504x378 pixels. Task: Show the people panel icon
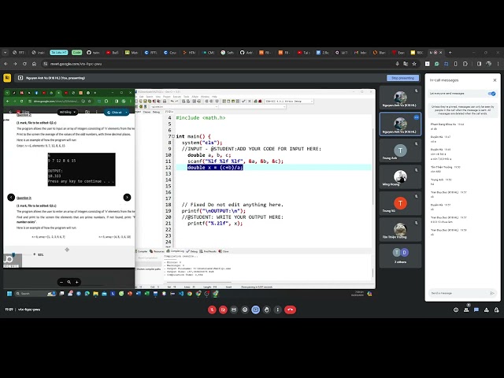(466, 309)
